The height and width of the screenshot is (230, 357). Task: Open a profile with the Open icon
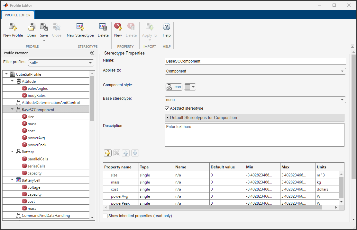(31, 27)
